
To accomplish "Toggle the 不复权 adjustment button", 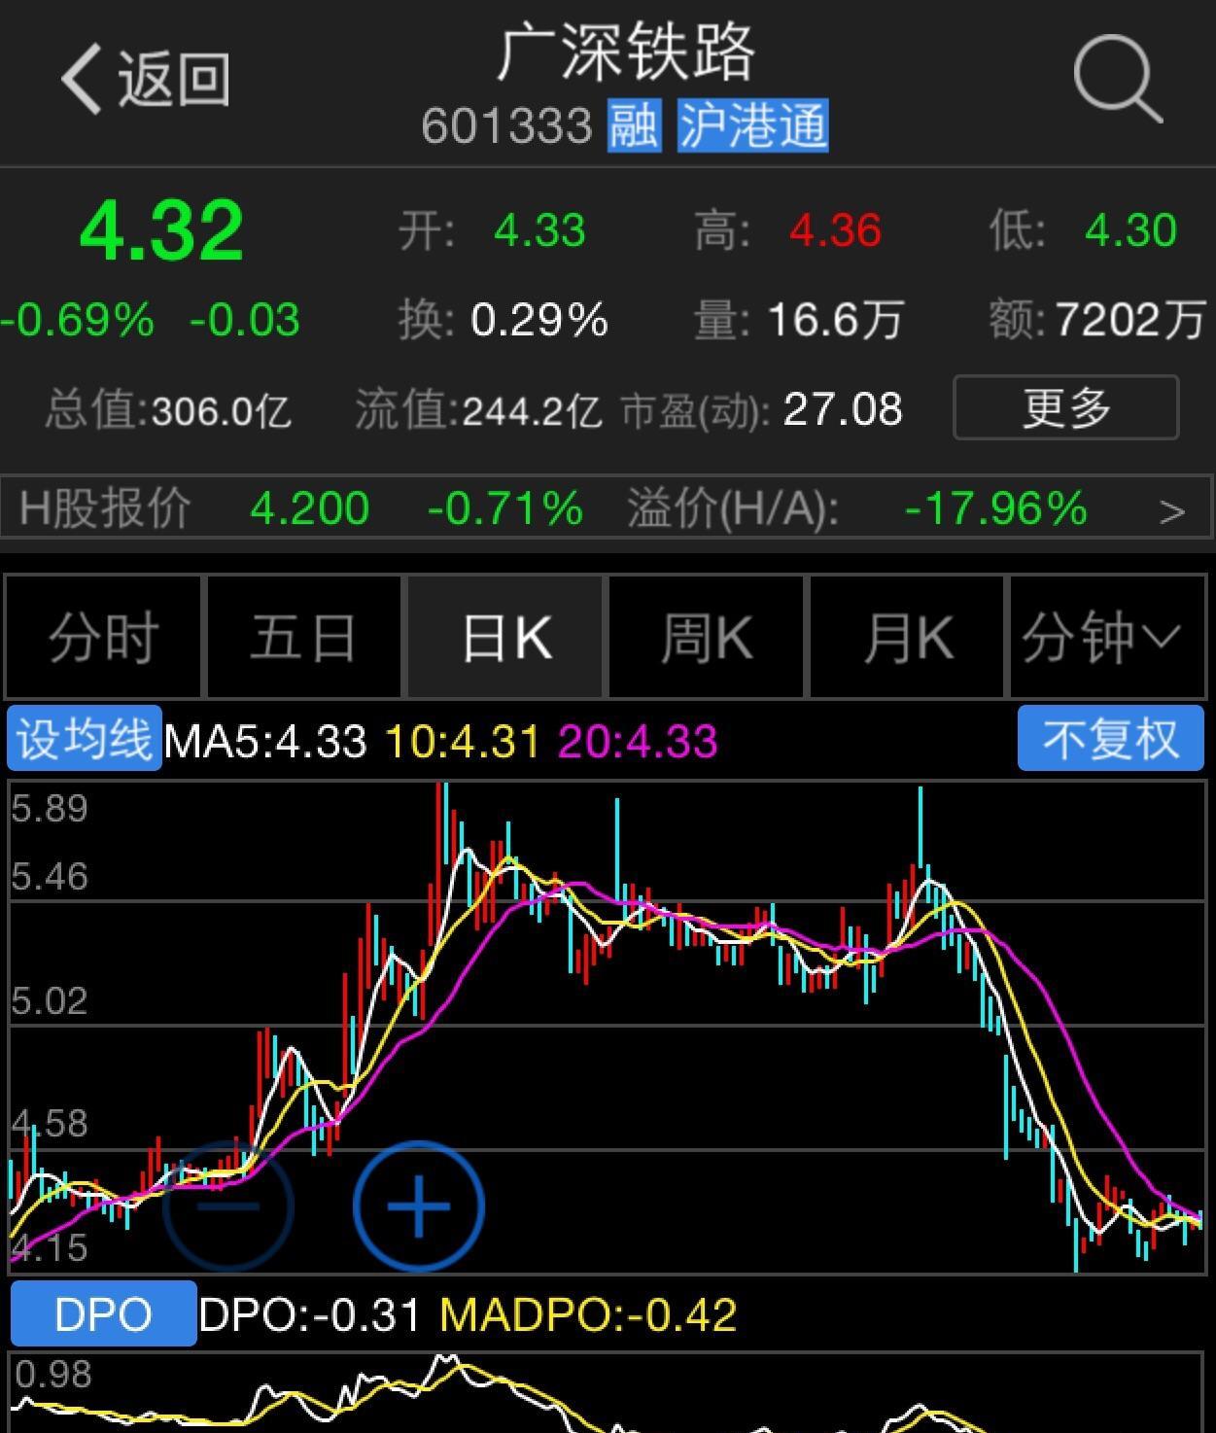I will click(1111, 739).
